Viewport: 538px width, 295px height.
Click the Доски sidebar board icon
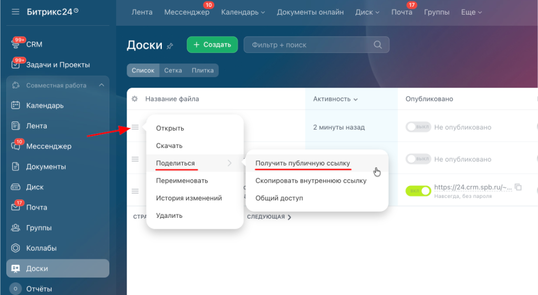click(x=16, y=269)
